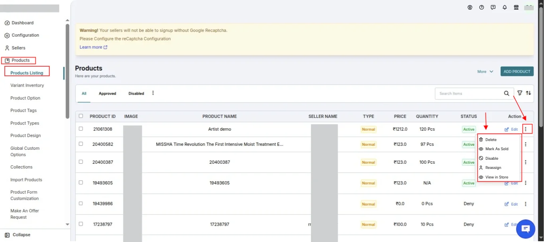This screenshot has width=545, height=242.
Task: Open Global Custom Options in sidebar
Action: [25, 151]
